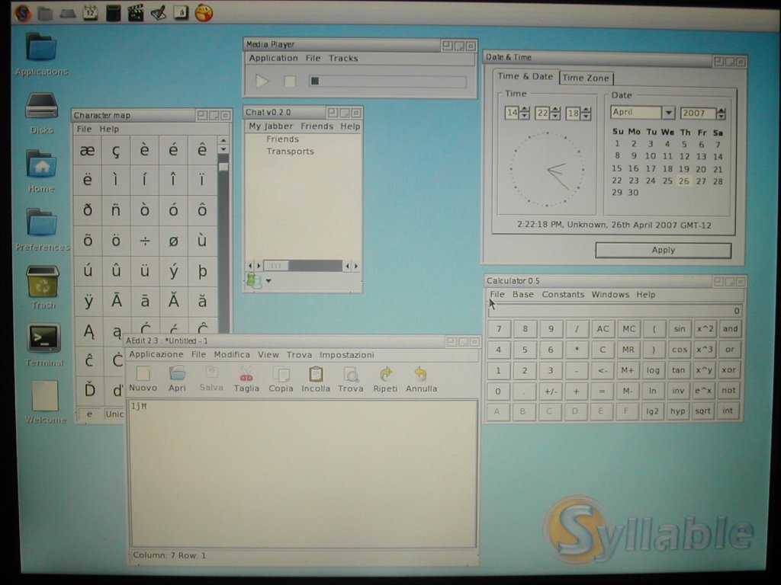This screenshot has width=781, height=585.
Task: Click the Nuovo document icon in AEdit
Action: [143, 373]
